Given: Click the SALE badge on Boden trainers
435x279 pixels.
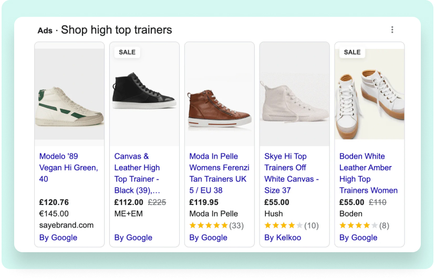Looking at the screenshot, I should tap(352, 52).
